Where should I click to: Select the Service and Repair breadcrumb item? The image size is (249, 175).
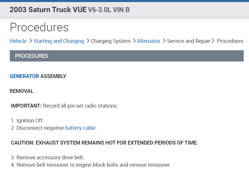[188, 41]
